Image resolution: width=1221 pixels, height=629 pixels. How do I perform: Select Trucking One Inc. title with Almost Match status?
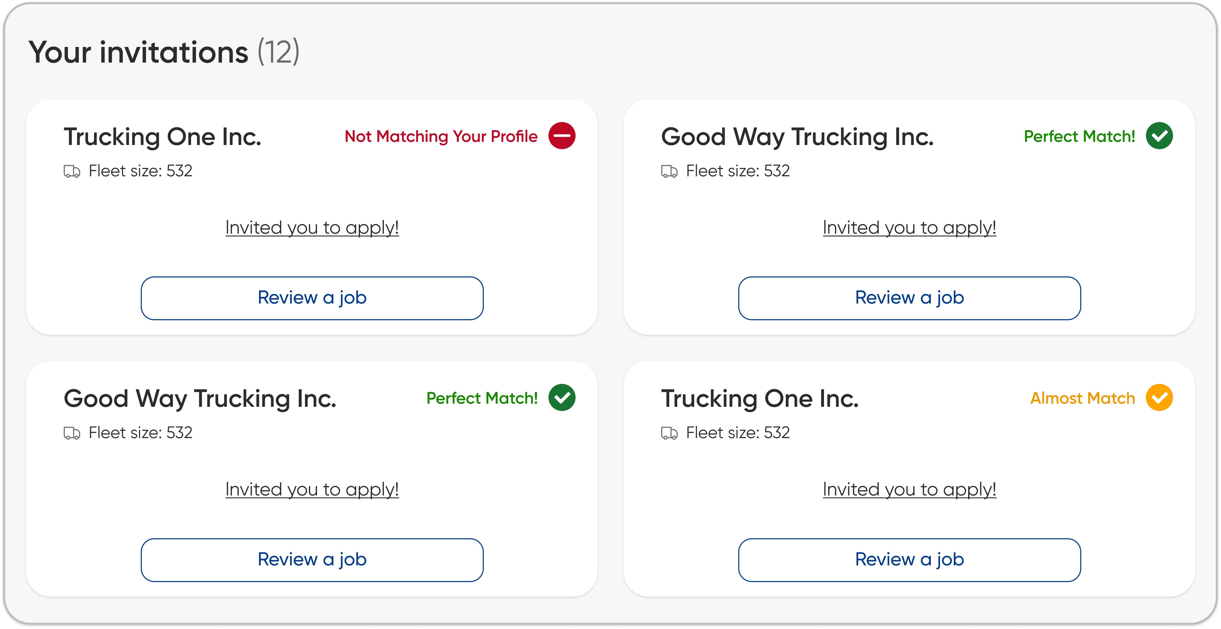coord(760,399)
